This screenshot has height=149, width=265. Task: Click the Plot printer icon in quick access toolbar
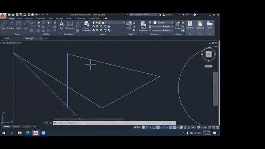(32, 15)
